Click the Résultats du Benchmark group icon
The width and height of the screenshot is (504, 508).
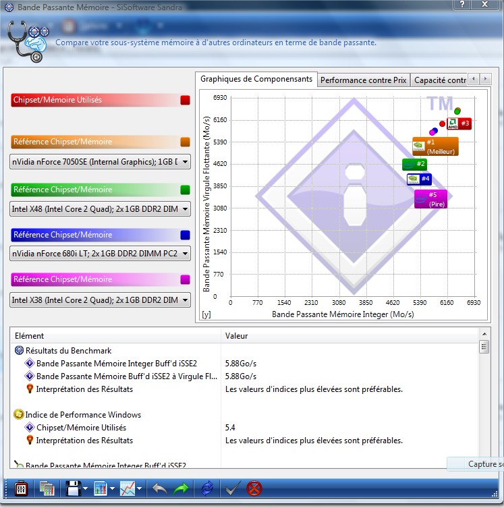(x=20, y=350)
